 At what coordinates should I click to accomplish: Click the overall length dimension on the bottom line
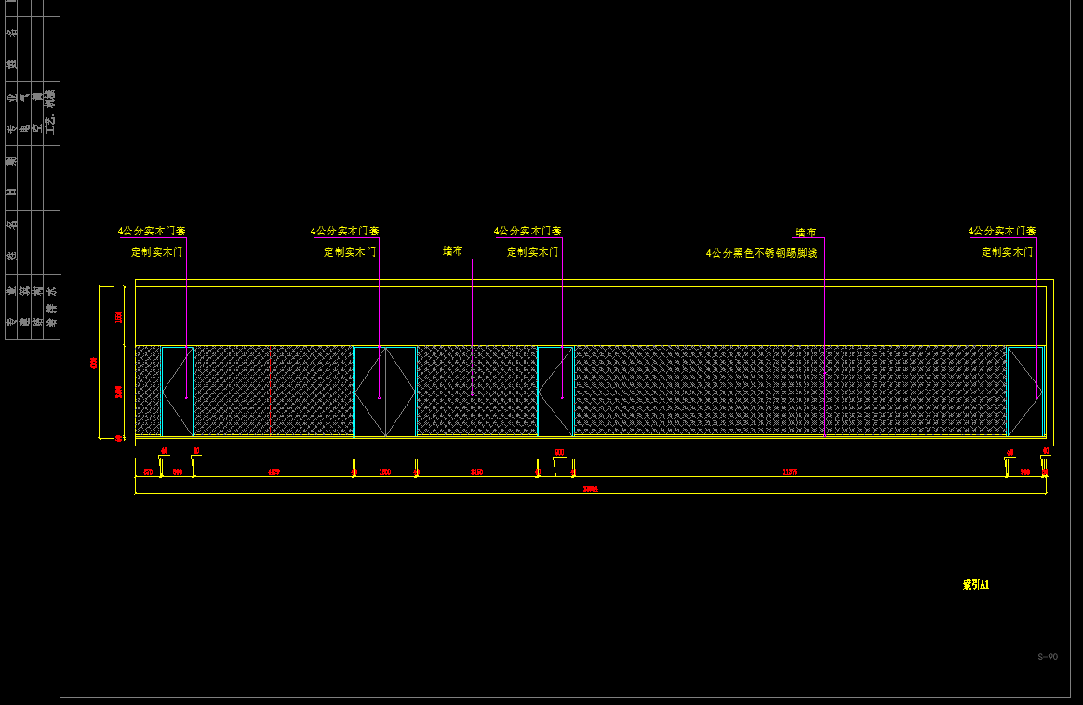590,488
